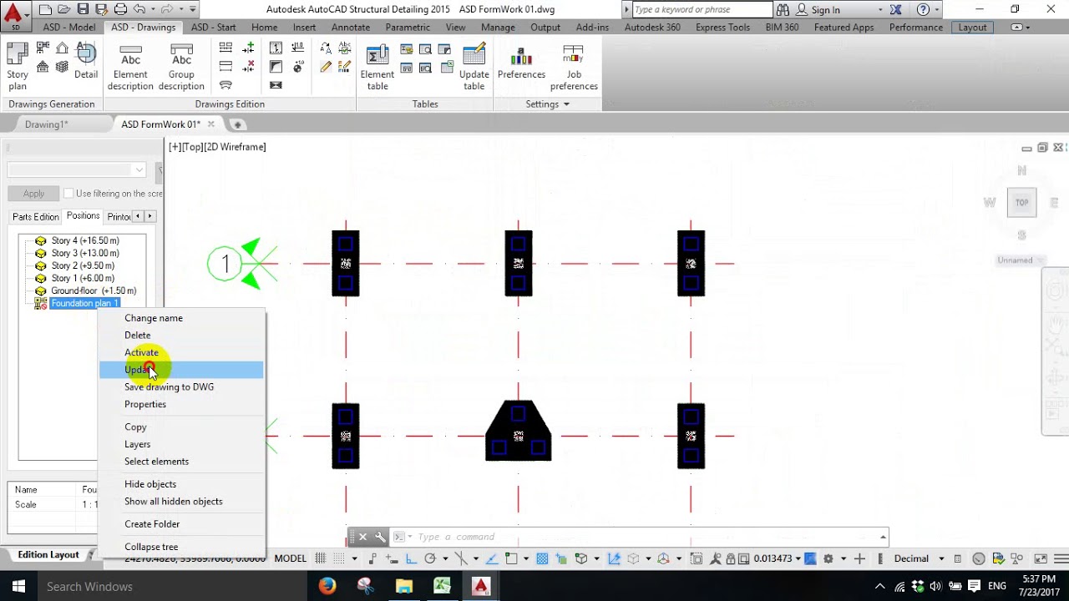Open the Help dropdown arrow

tap(937, 9)
